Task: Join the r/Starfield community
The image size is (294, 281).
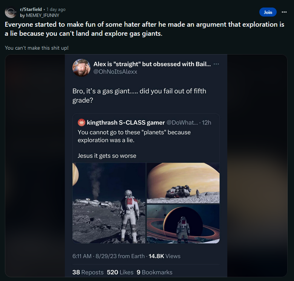Action: (268, 12)
